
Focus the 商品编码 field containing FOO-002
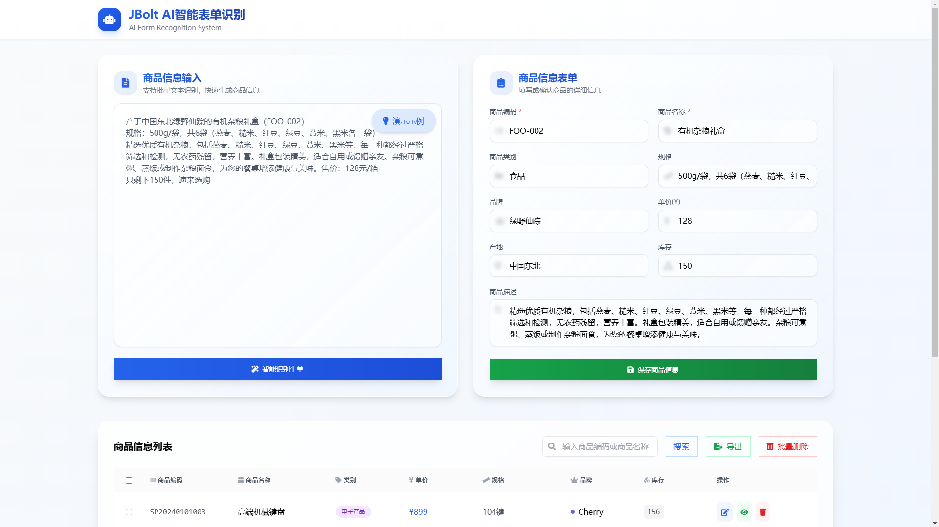pyautogui.click(x=569, y=131)
